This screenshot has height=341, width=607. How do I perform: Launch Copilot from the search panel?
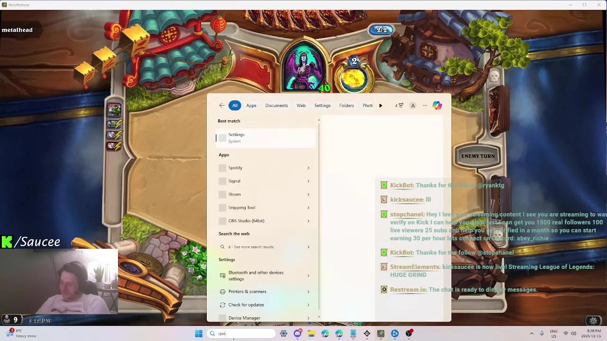[x=437, y=106]
